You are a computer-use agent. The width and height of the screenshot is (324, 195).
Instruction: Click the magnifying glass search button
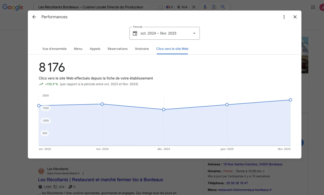[x=223, y=7]
